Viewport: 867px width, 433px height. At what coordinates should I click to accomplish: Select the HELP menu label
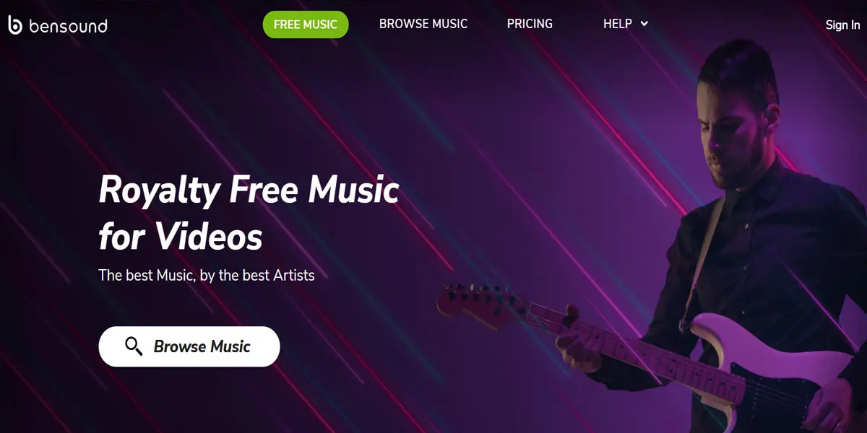click(x=618, y=24)
